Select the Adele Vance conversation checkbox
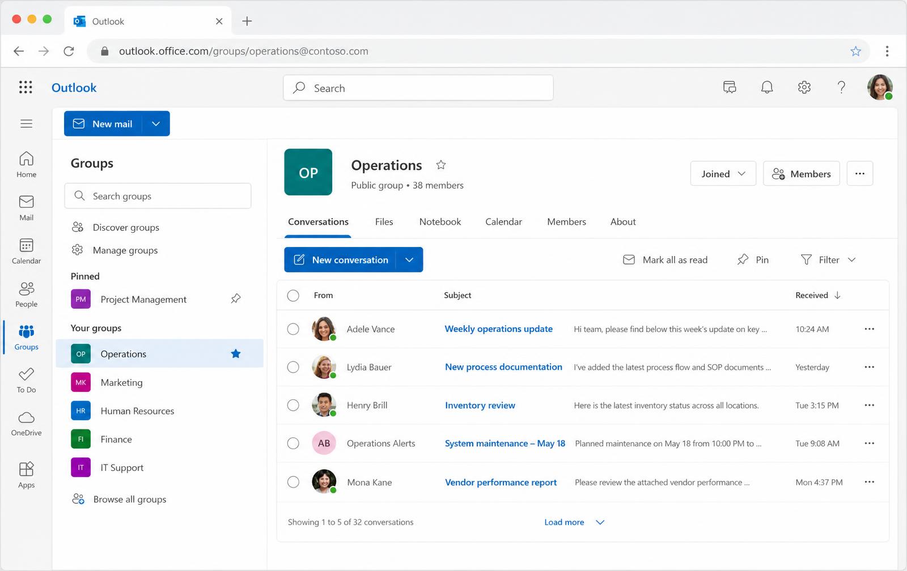The image size is (907, 571). (x=293, y=329)
